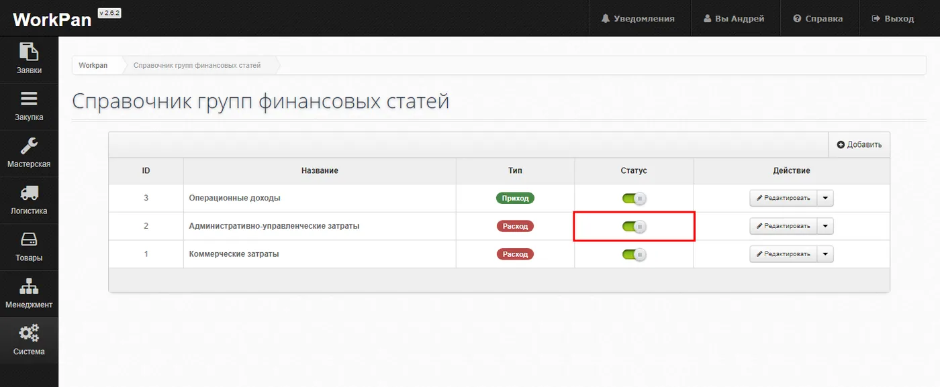The width and height of the screenshot is (940, 387).
Task: Open Уведомления notifications in top bar
Action: (639, 18)
